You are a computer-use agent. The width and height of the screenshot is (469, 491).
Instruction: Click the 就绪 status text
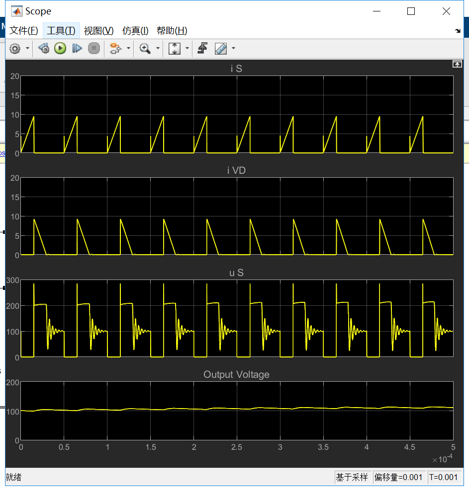click(x=13, y=477)
